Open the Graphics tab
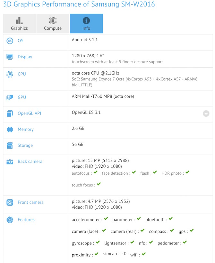 19,23
